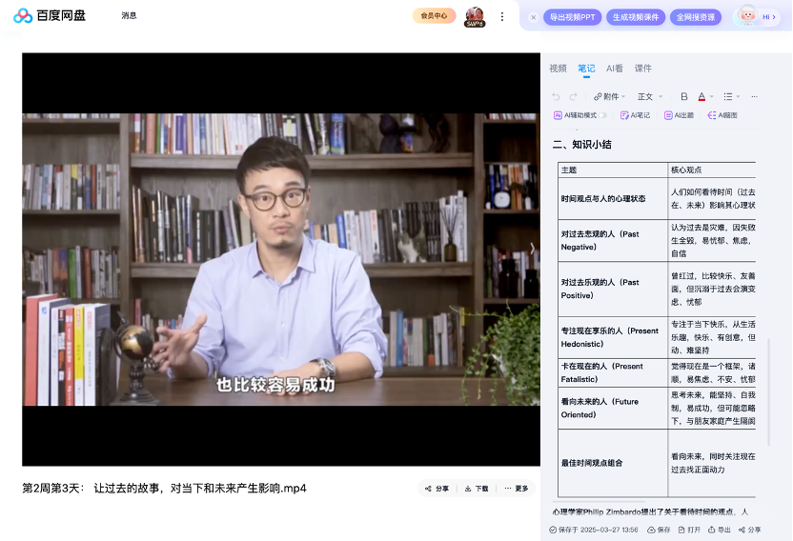Open the 正文 paragraph style dropdown
The image size is (793, 541).
point(649,96)
